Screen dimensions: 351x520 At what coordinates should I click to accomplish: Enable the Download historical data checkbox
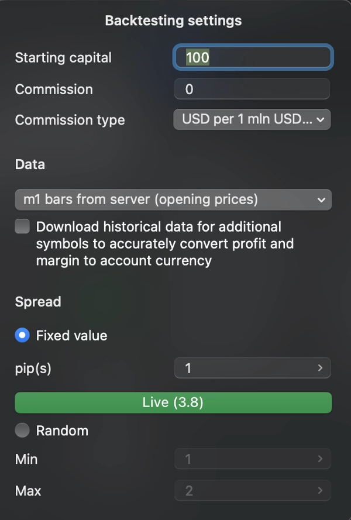click(x=22, y=227)
